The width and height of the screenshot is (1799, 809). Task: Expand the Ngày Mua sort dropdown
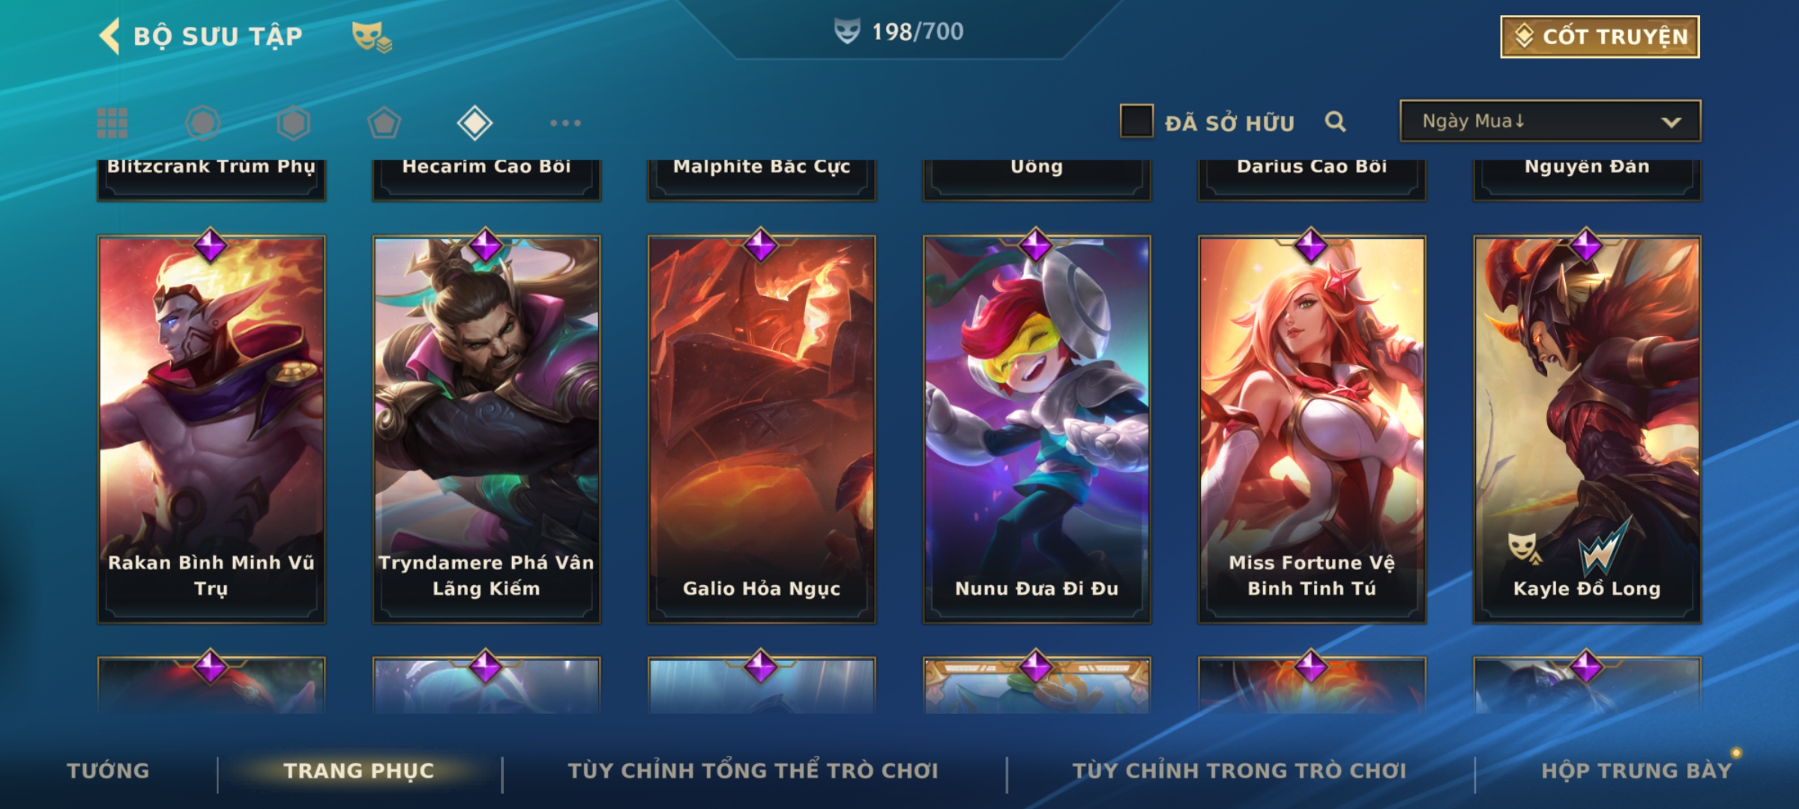pyautogui.click(x=1550, y=121)
